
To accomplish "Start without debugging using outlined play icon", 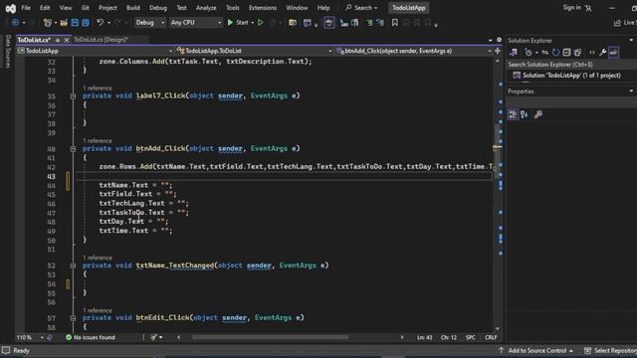I will tap(261, 23).
